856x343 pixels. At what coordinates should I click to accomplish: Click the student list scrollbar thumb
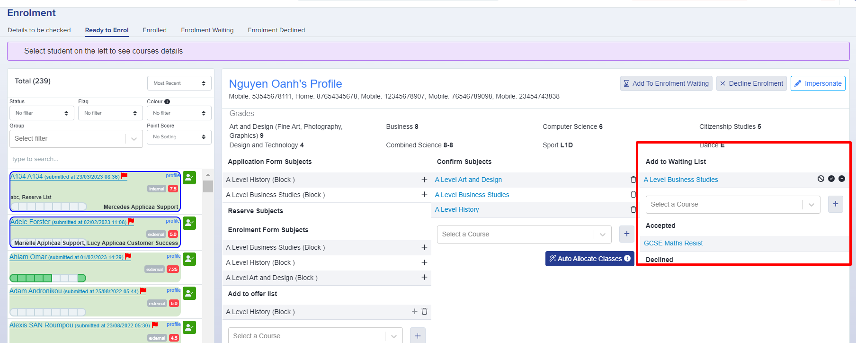(208, 186)
